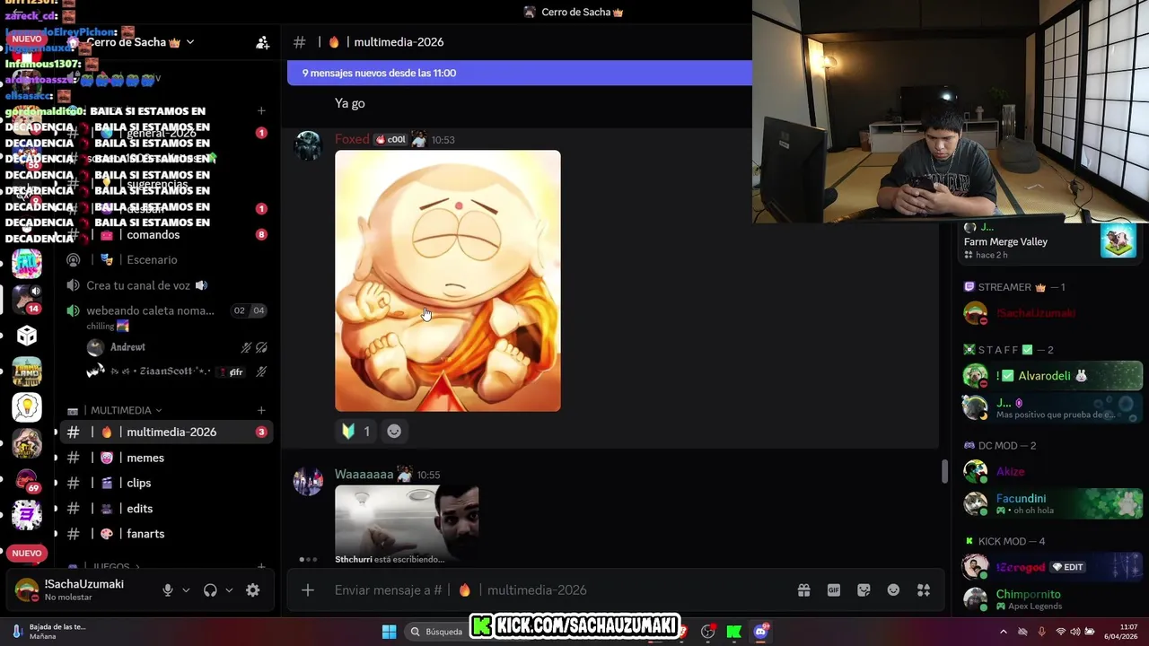Viewport: 1149px width, 646px height.
Task: Open Windows Start menu
Action: (x=389, y=632)
